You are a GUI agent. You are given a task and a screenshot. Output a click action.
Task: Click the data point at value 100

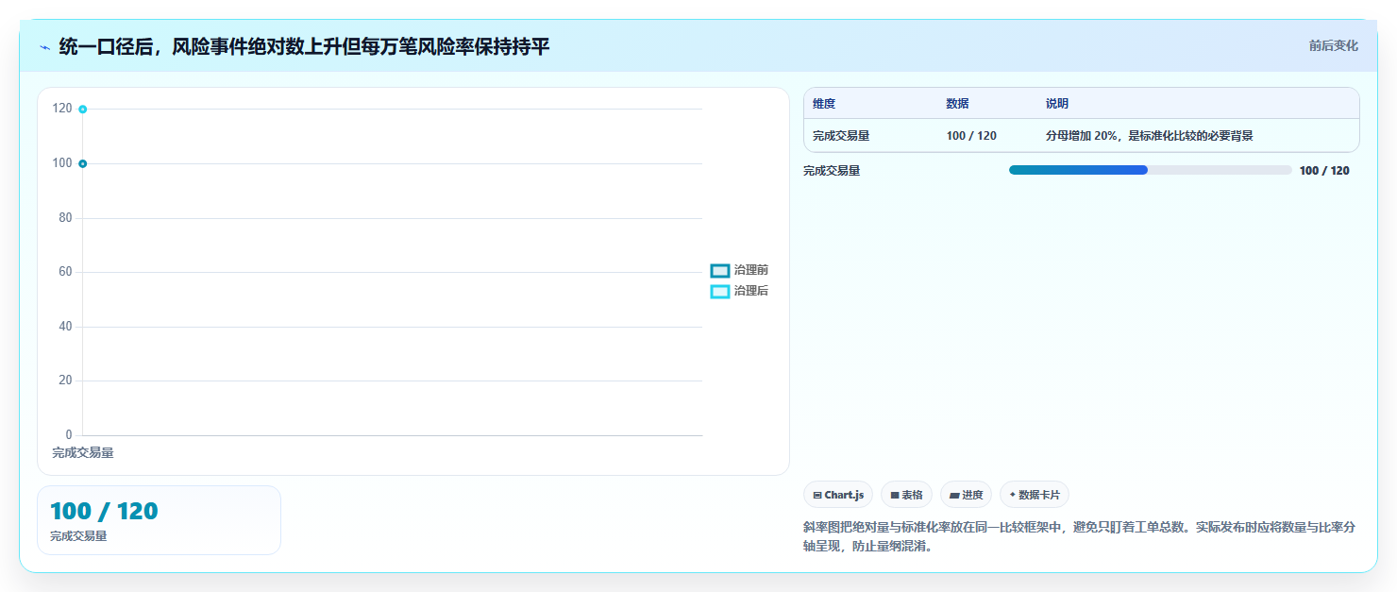click(83, 164)
